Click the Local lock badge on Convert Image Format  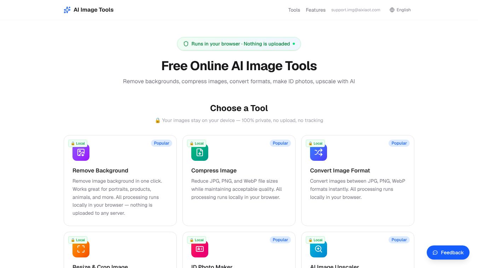tap(315, 143)
